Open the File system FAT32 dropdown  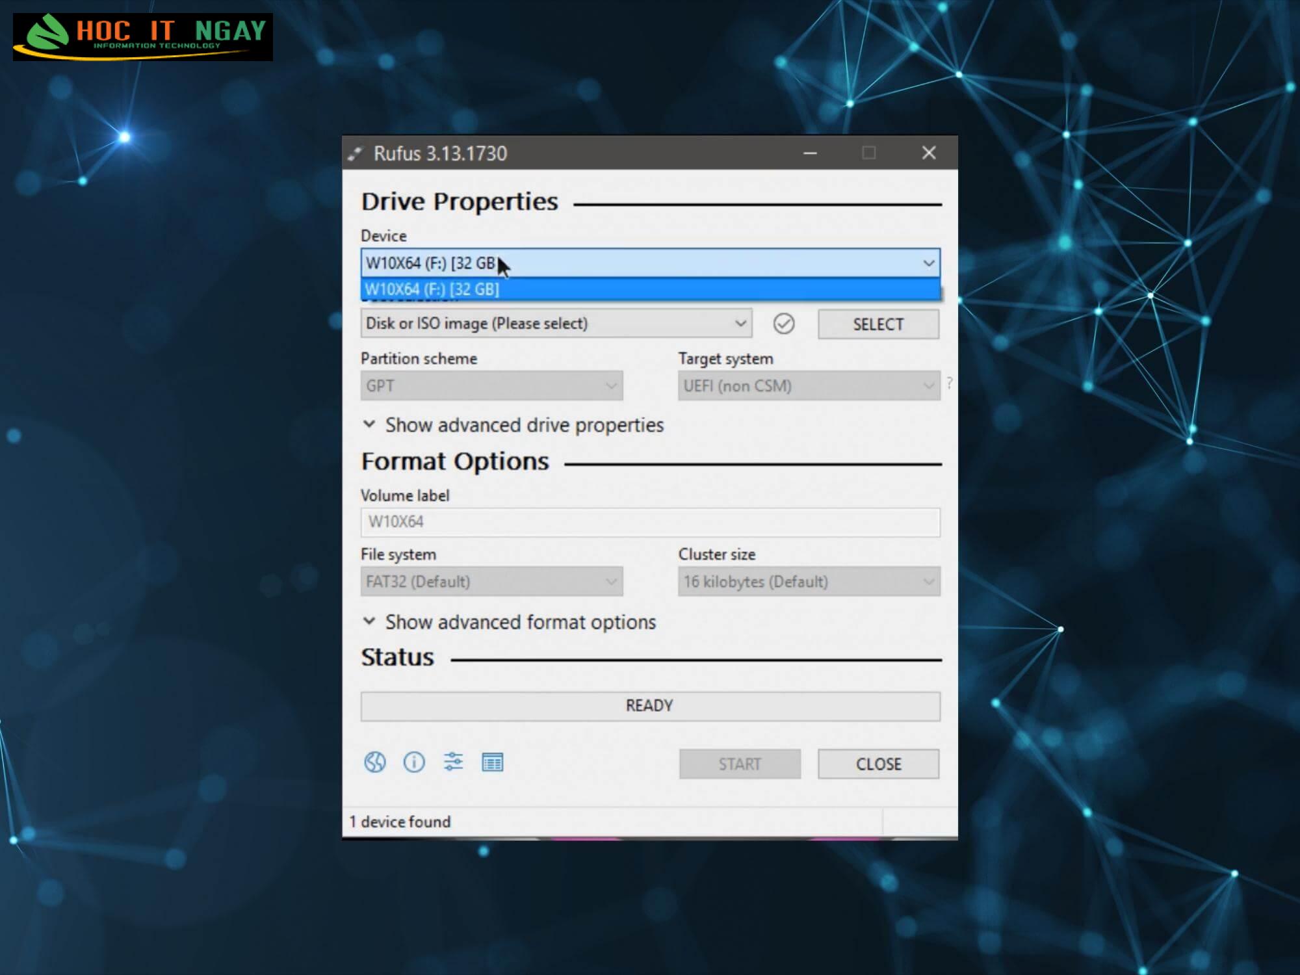click(x=491, y=582)
